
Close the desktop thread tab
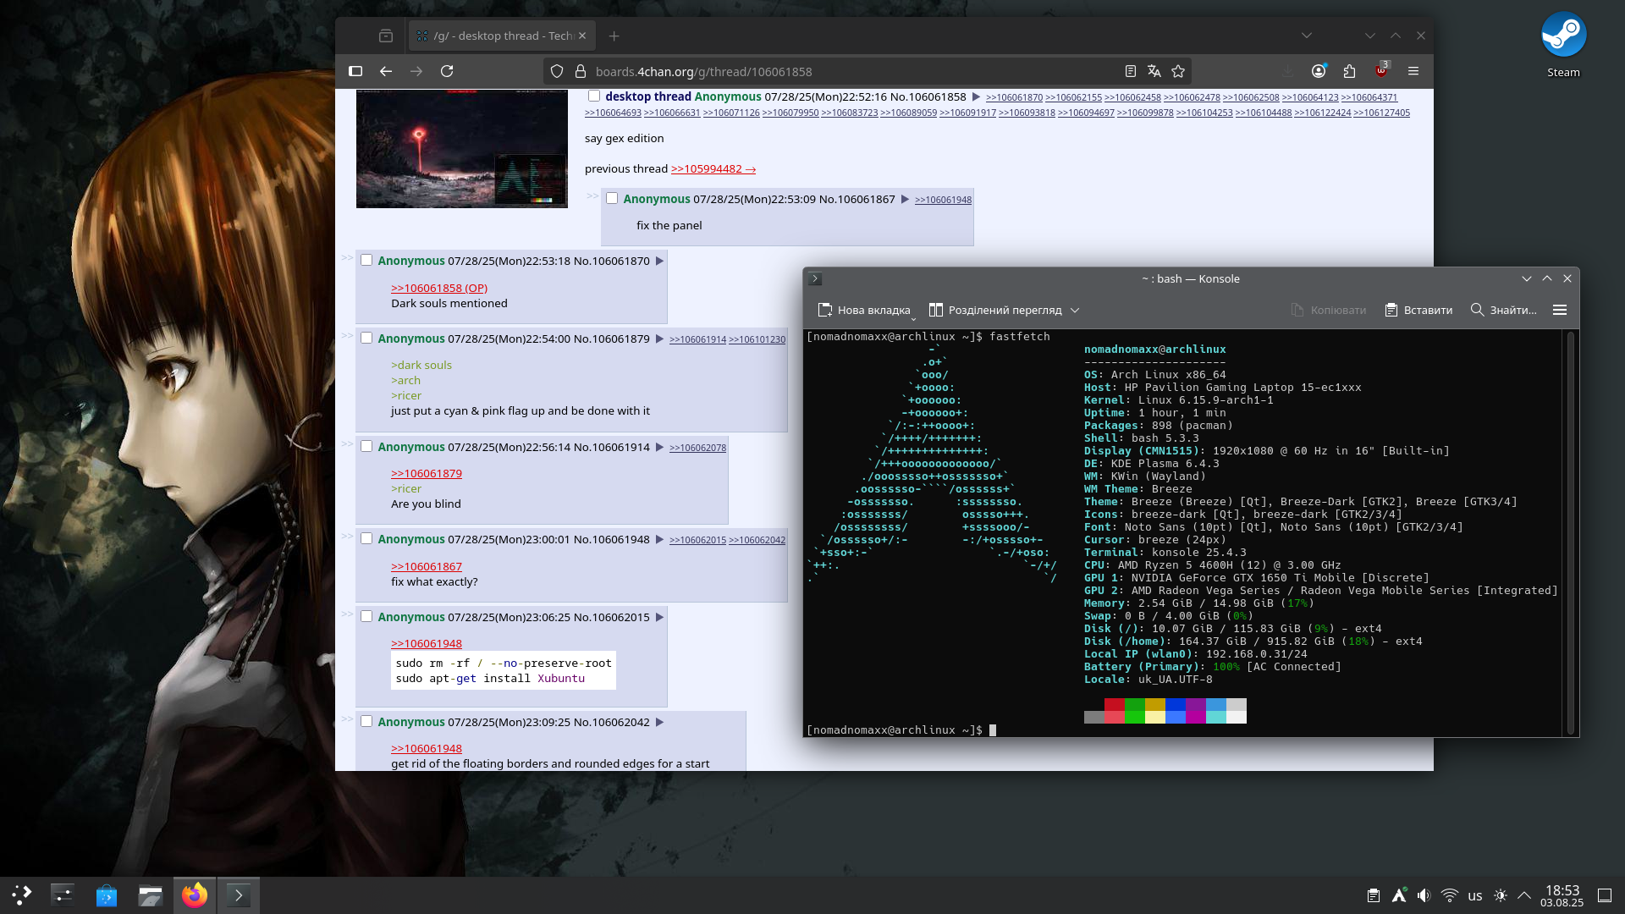point(582,36)
